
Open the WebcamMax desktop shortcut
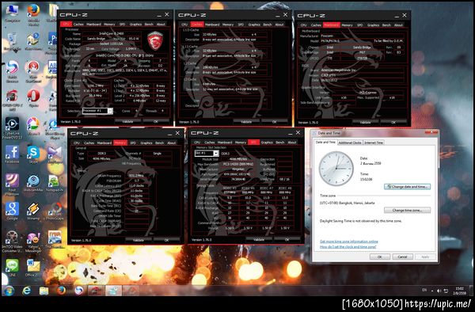33,183
